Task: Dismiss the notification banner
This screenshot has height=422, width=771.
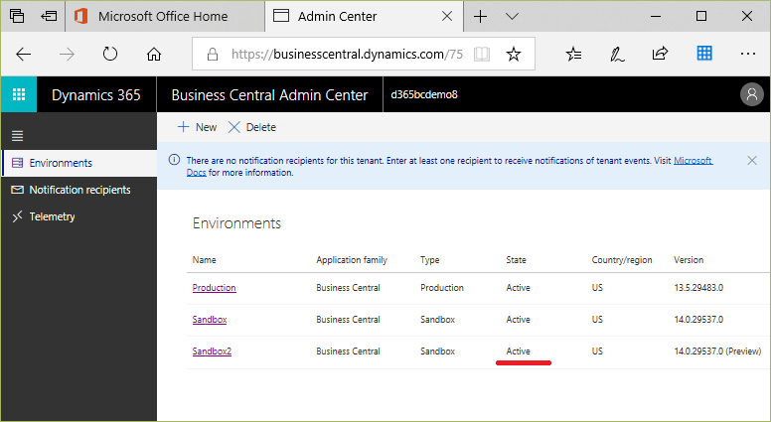Action: (x=752, y=160)
